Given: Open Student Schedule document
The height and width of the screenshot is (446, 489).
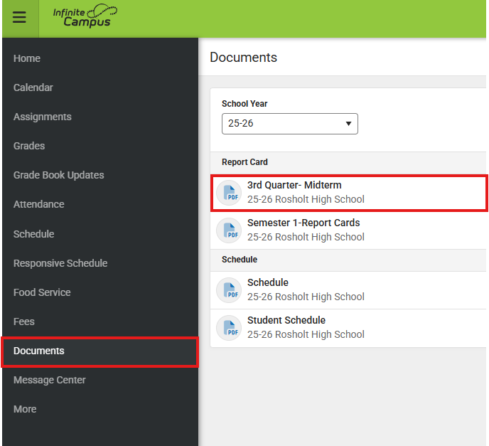Looking at the screenshot, I should click(x=286, y=320).
